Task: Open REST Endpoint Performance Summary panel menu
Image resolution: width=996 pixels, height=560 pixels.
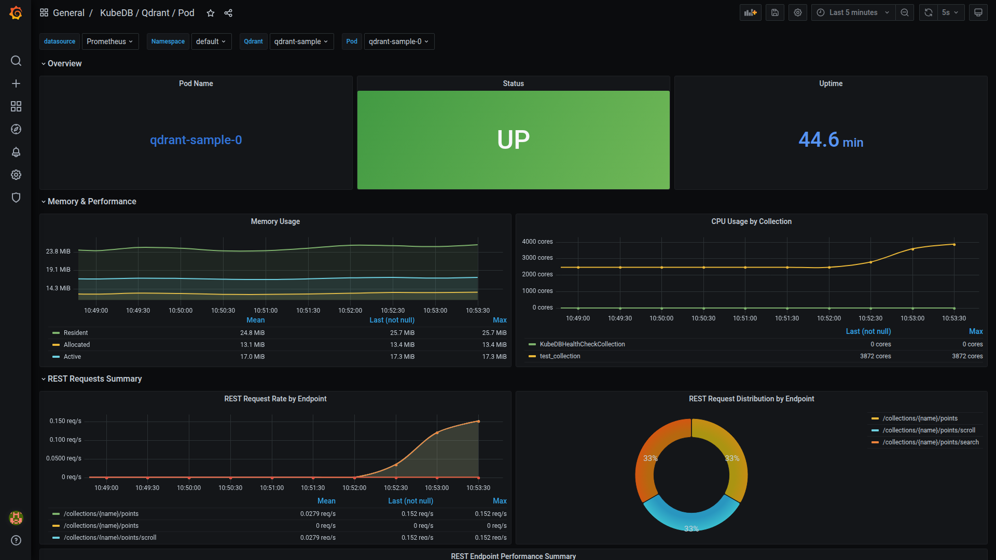Action: pyautogui.click(x=514, y=556)
